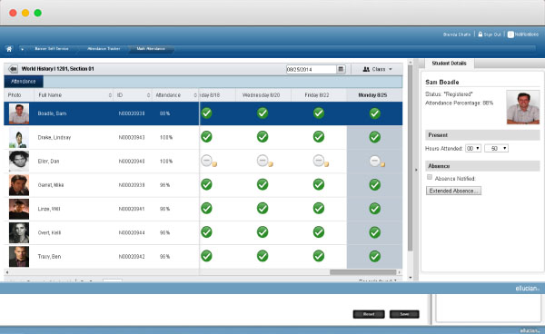Open the hours attended dropdown
The image size is (545, 334).
(473, 148)
